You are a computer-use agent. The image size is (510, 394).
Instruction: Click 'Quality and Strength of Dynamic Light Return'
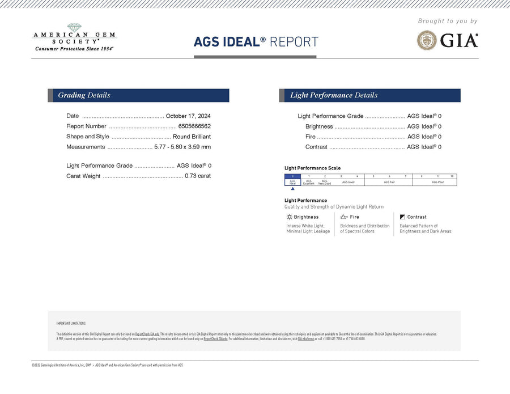(x=334, y=207)
